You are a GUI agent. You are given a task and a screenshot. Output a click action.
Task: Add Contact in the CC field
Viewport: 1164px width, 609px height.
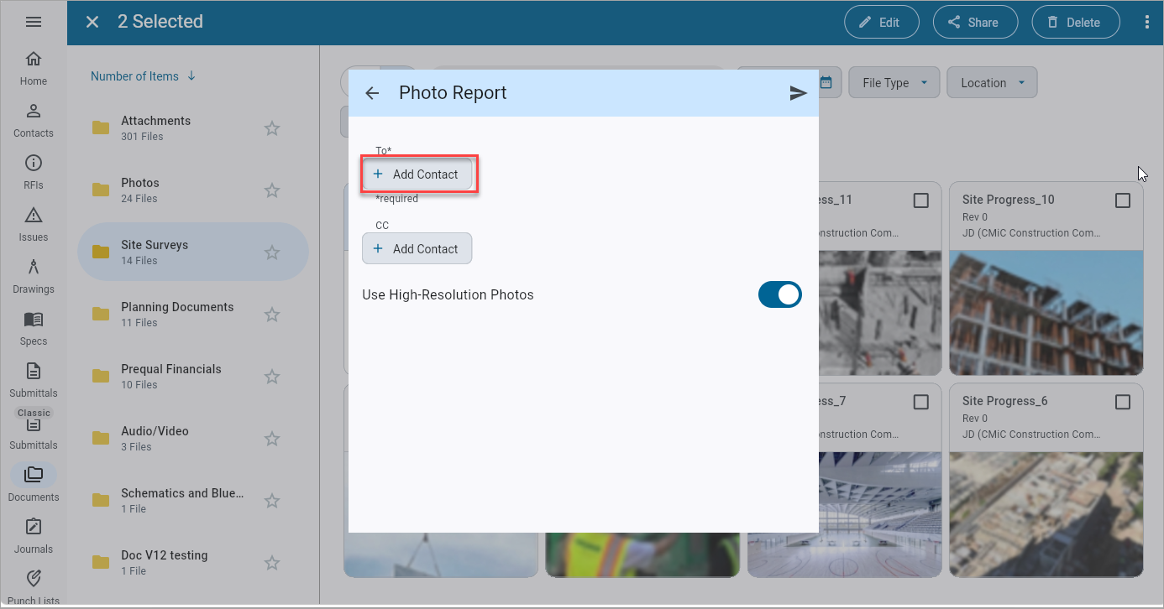(417, 248)
